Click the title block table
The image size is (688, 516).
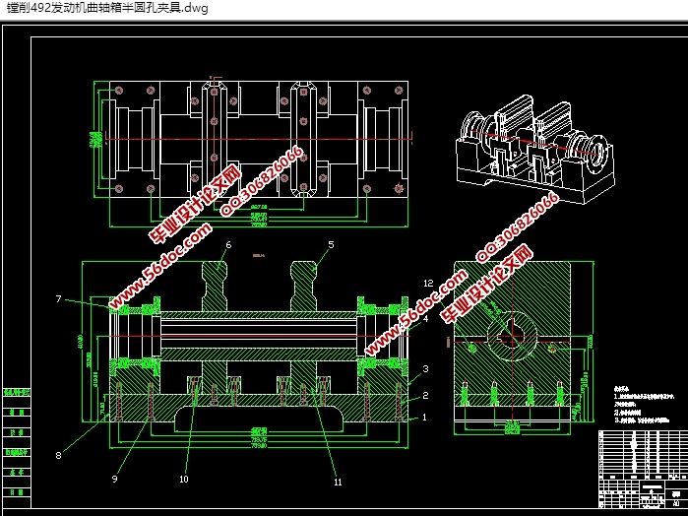coord(638,469)
